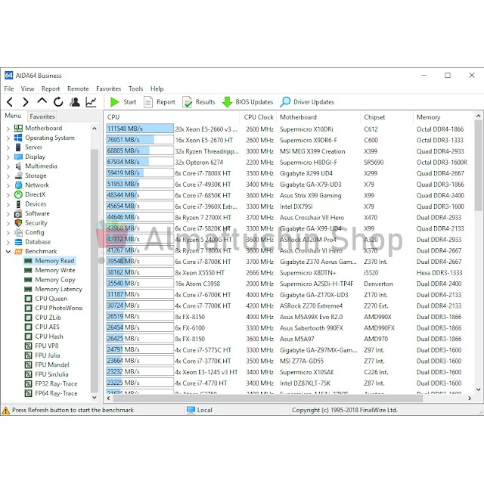Collapse the Benchmark tree node
Viewport: 484px width, 484px height.
tap(8, 251)
